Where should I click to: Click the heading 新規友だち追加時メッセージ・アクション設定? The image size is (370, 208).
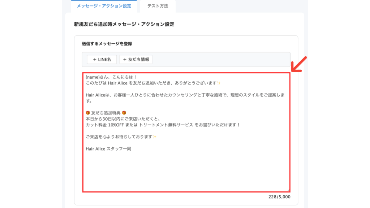click(124, 24)
